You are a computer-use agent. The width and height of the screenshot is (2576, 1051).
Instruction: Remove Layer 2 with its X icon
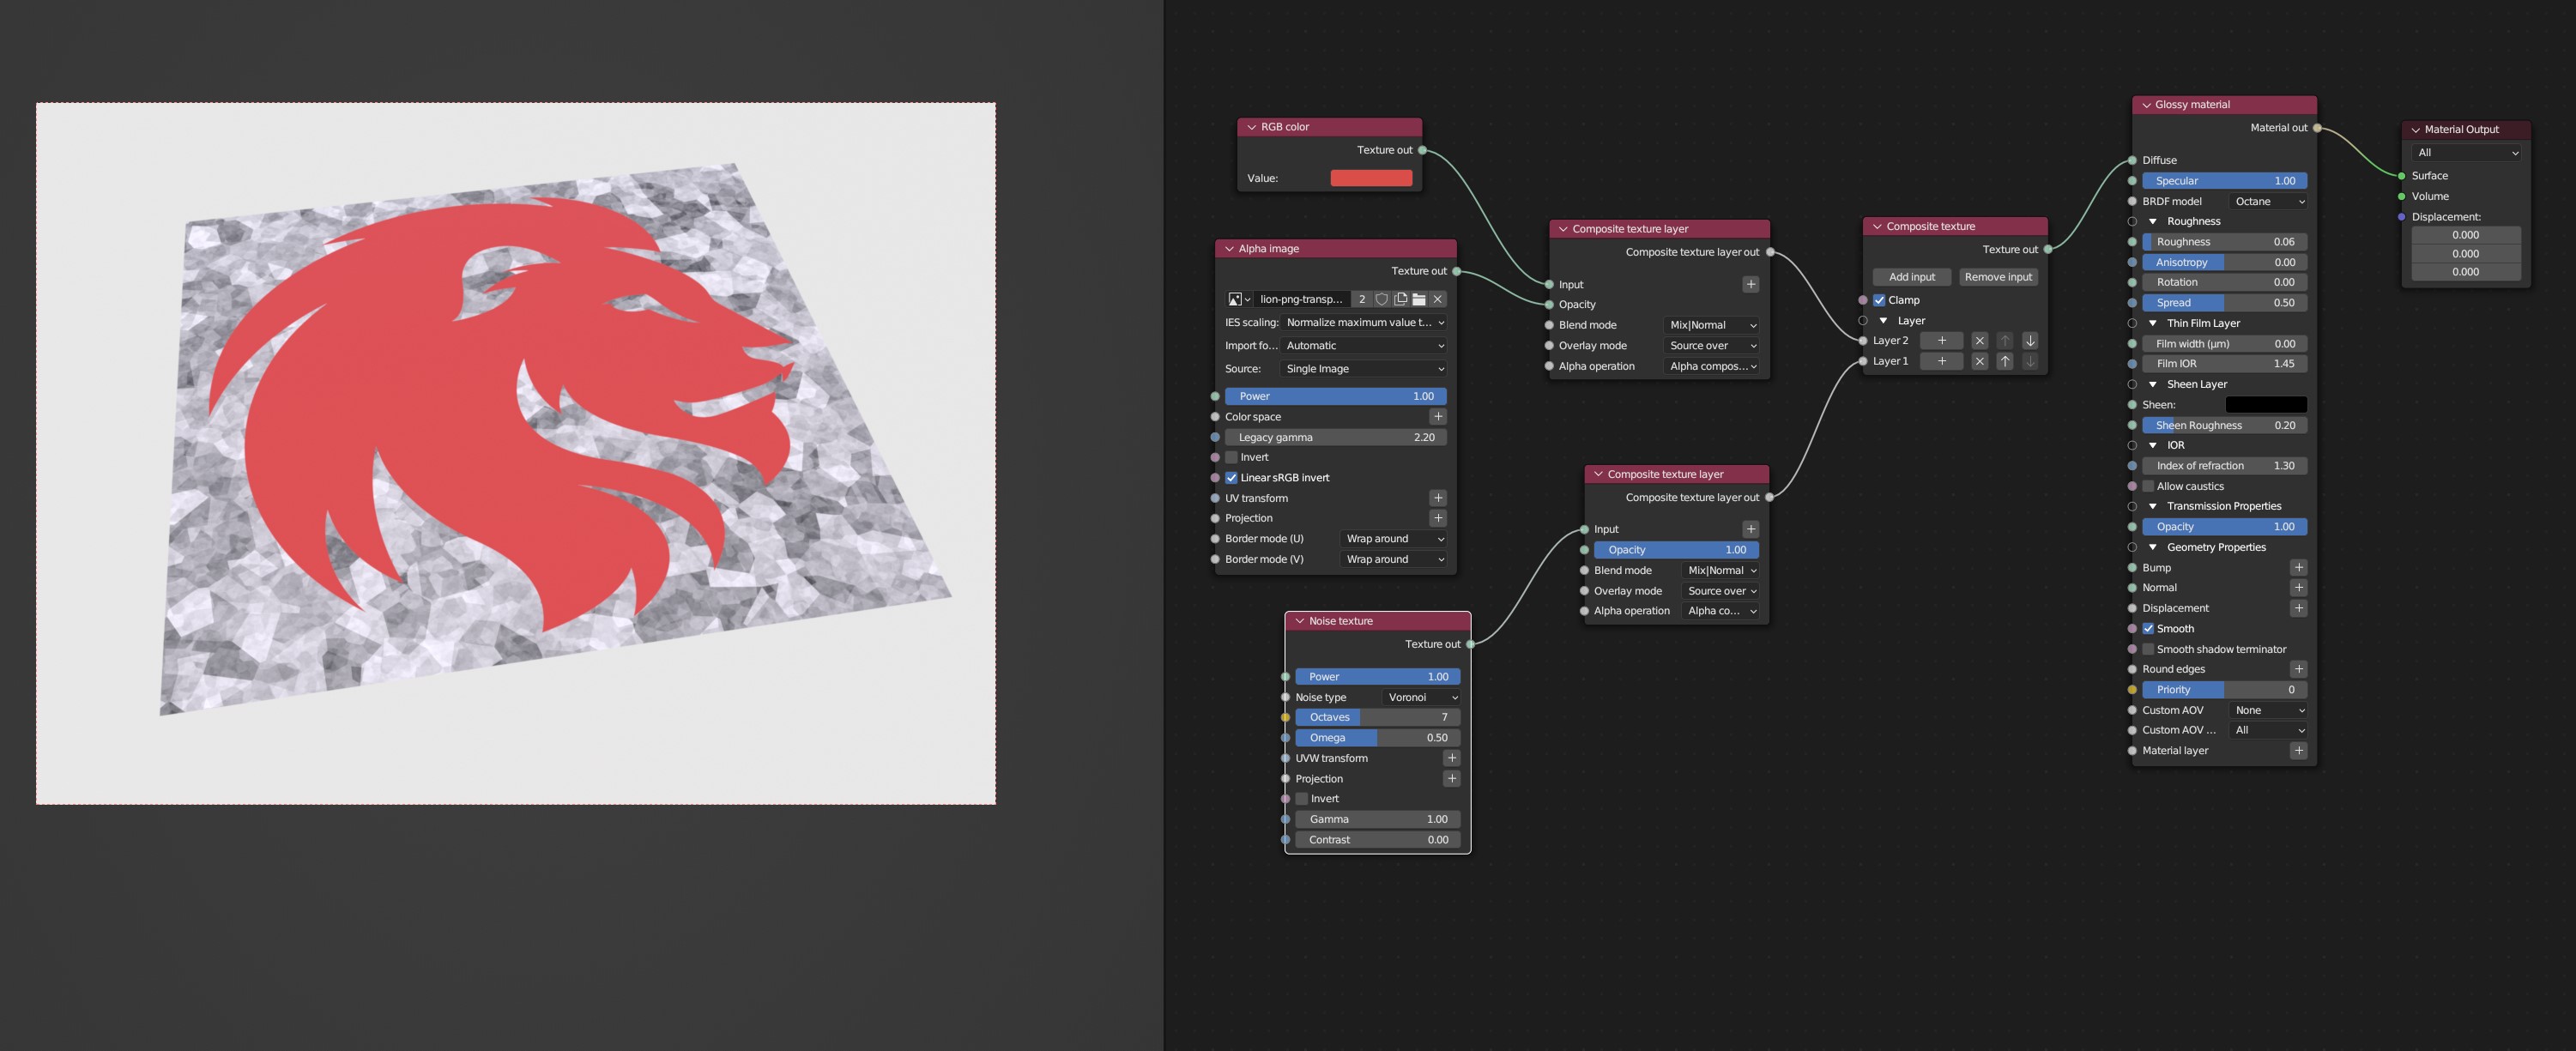(x=1979, y=341)
